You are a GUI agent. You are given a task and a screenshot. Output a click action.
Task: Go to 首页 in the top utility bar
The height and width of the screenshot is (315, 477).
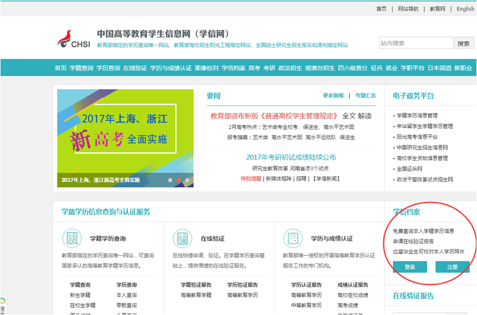point(381,9)
